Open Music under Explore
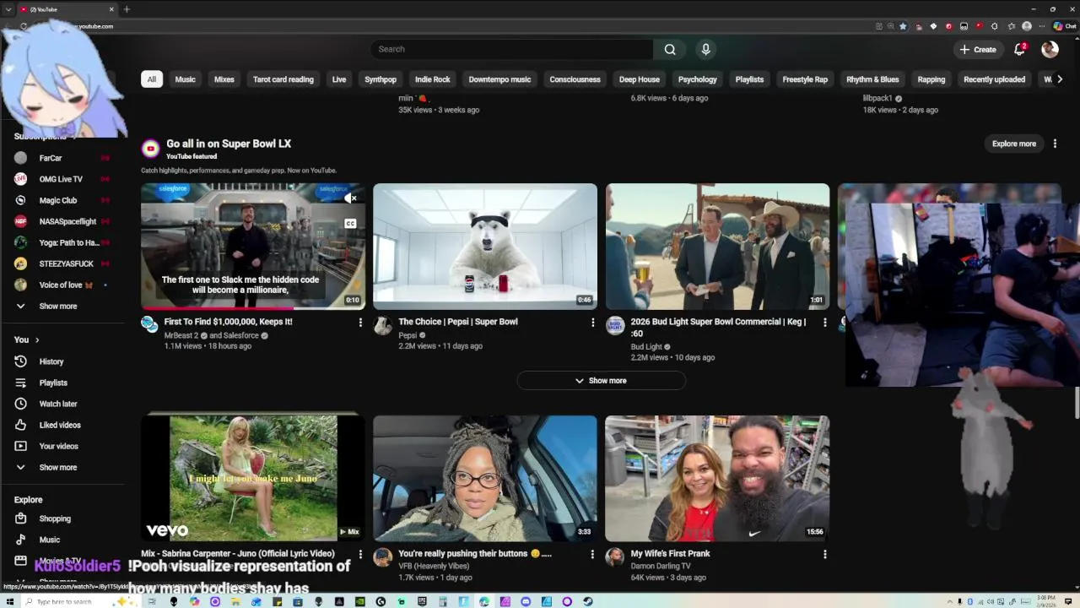 tap(63, 540)
